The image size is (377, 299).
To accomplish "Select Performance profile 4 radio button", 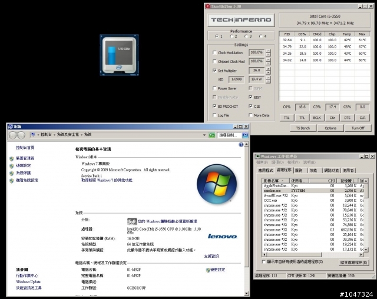I will (x=260, y=36).
